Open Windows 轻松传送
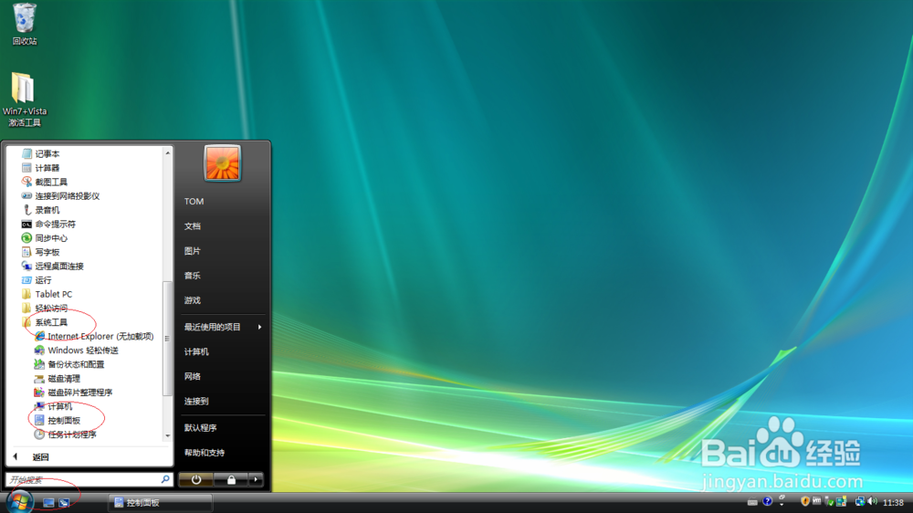Screen dimensions: 913x513 [77, 350]
